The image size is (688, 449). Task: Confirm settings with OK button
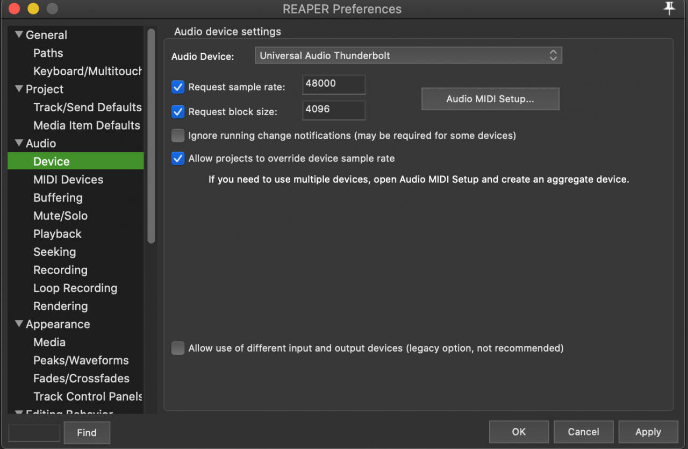point(519,432)
